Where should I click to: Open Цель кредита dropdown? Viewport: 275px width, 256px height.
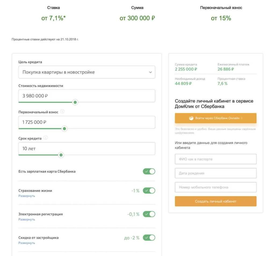(x=87, y=72)
